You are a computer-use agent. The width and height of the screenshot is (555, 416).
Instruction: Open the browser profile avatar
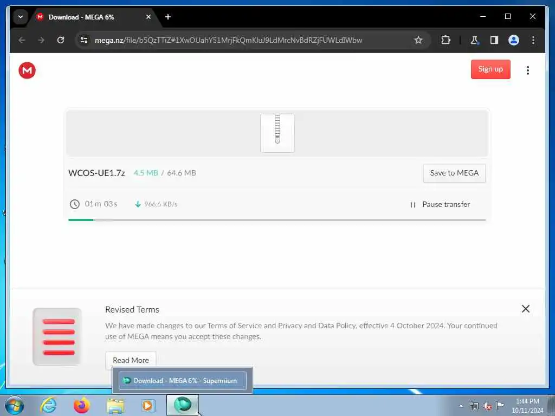point(514,40)
